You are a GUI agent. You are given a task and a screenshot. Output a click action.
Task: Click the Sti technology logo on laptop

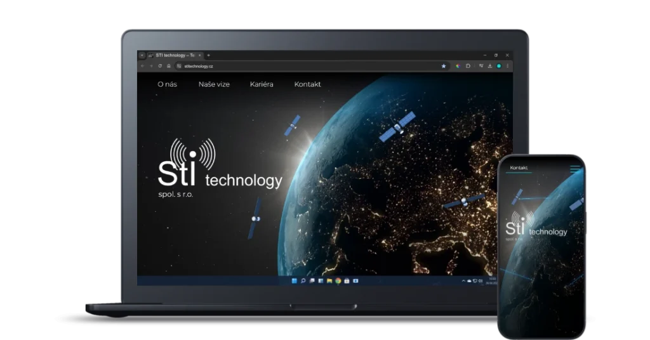click(x=220, y=168)
